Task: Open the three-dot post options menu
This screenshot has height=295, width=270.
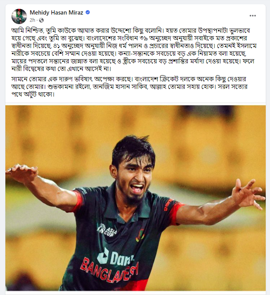Action: click(253, 16)
